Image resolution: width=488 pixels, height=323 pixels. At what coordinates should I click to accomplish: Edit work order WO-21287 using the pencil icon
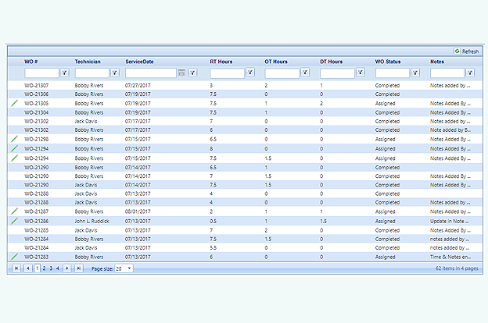point(14,211)
